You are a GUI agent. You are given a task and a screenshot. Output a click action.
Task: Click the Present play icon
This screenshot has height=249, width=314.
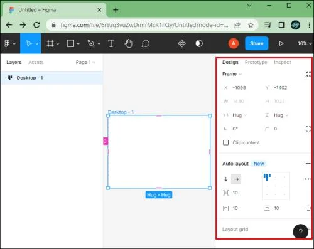[x=281, y=43]
